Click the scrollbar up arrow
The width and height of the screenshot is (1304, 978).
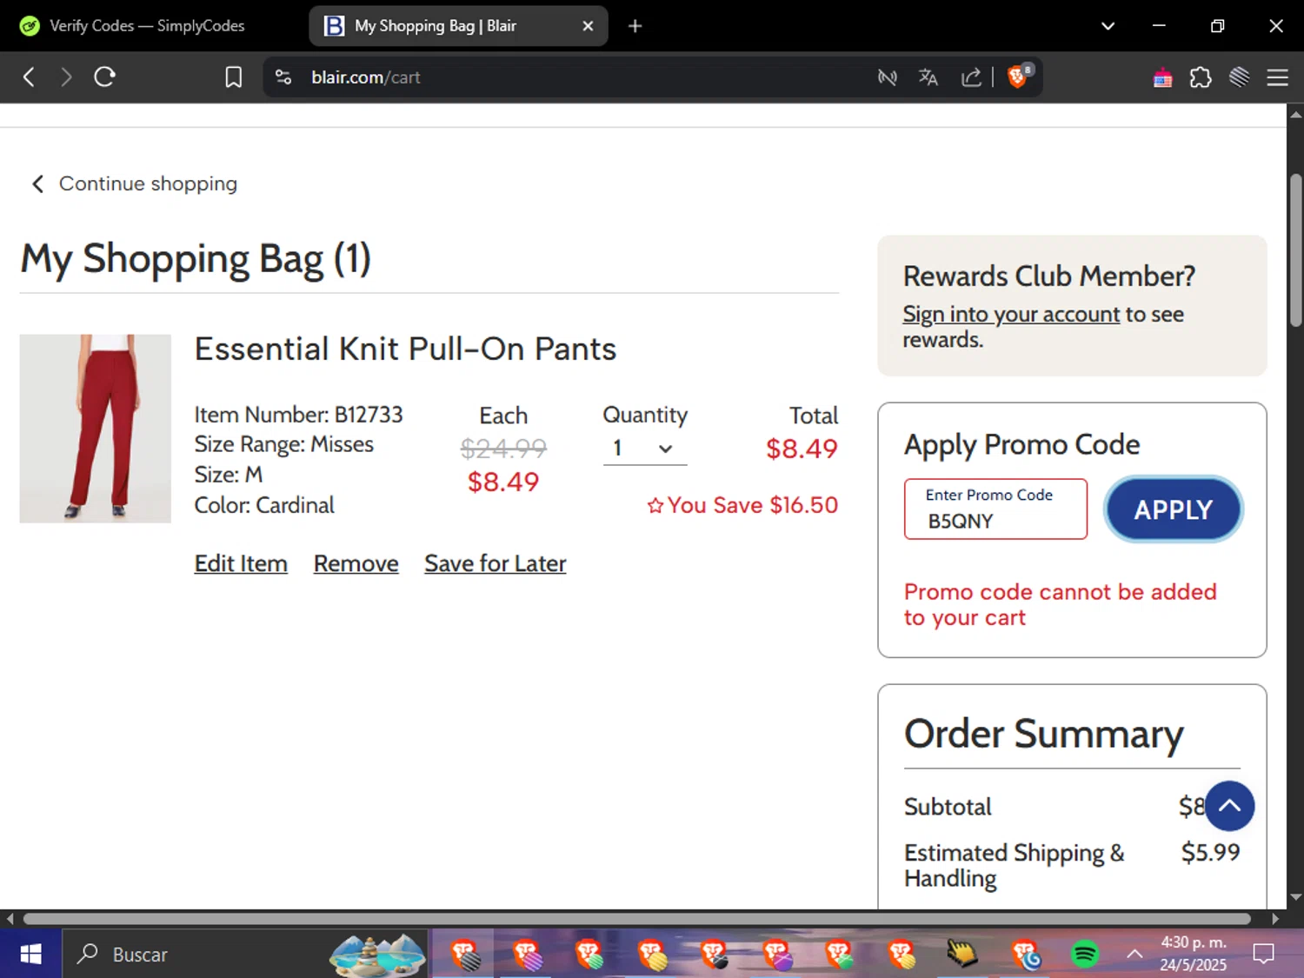(1295, 114)
